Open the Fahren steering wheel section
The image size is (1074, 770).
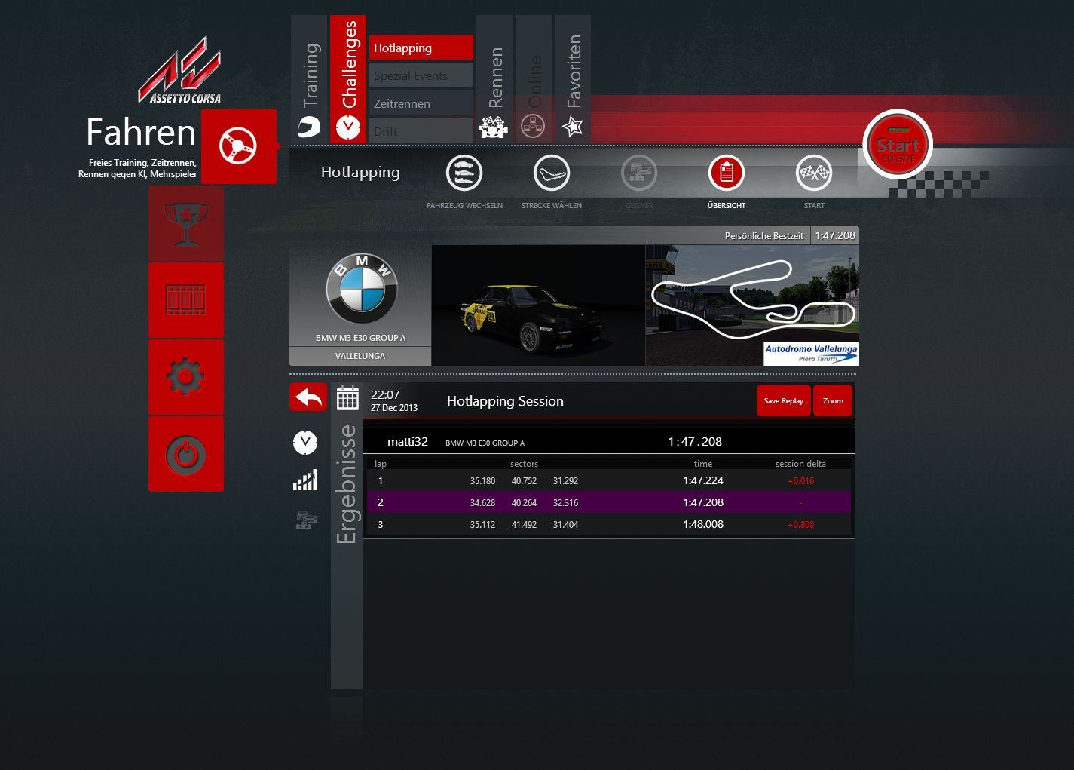tap(239, 146)
